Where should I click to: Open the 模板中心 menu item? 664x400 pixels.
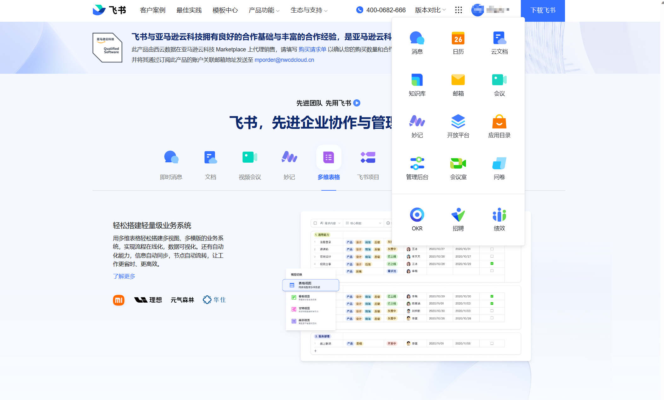coord(225,10)
